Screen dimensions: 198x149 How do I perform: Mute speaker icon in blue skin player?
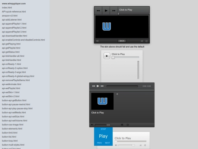(x=116, y=145)
